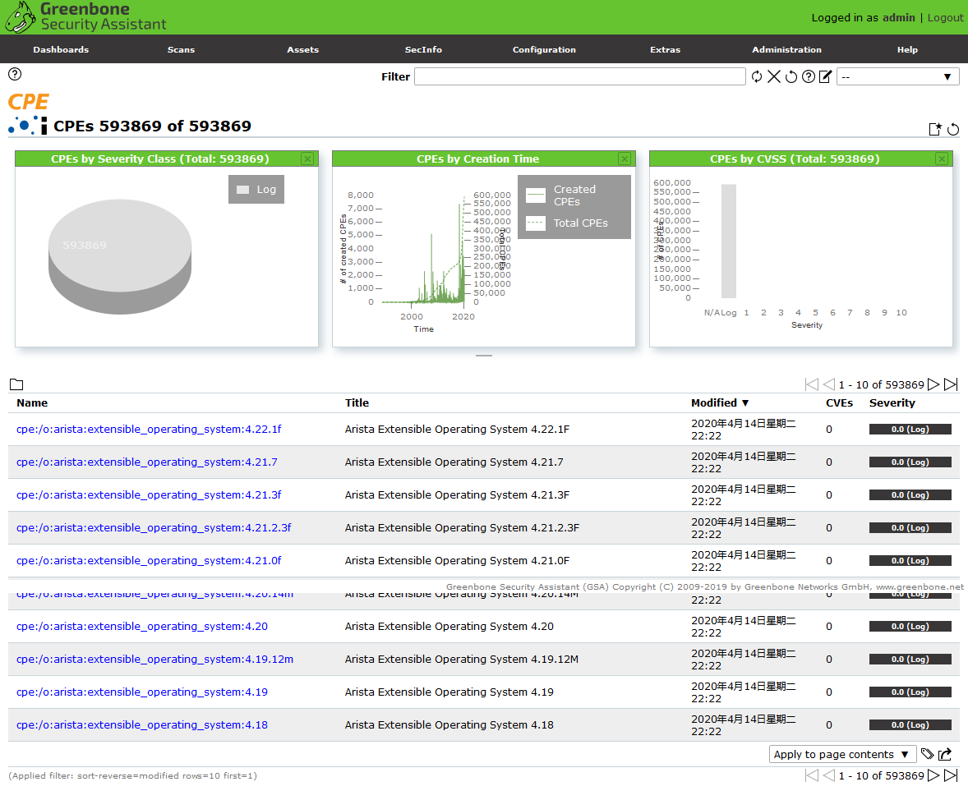This screenshot has height=800, width=968.
Task: Open CPE extensible_operating_system:4.21.2.3f link
Action: pyautogui.click(x=154, y=528)
